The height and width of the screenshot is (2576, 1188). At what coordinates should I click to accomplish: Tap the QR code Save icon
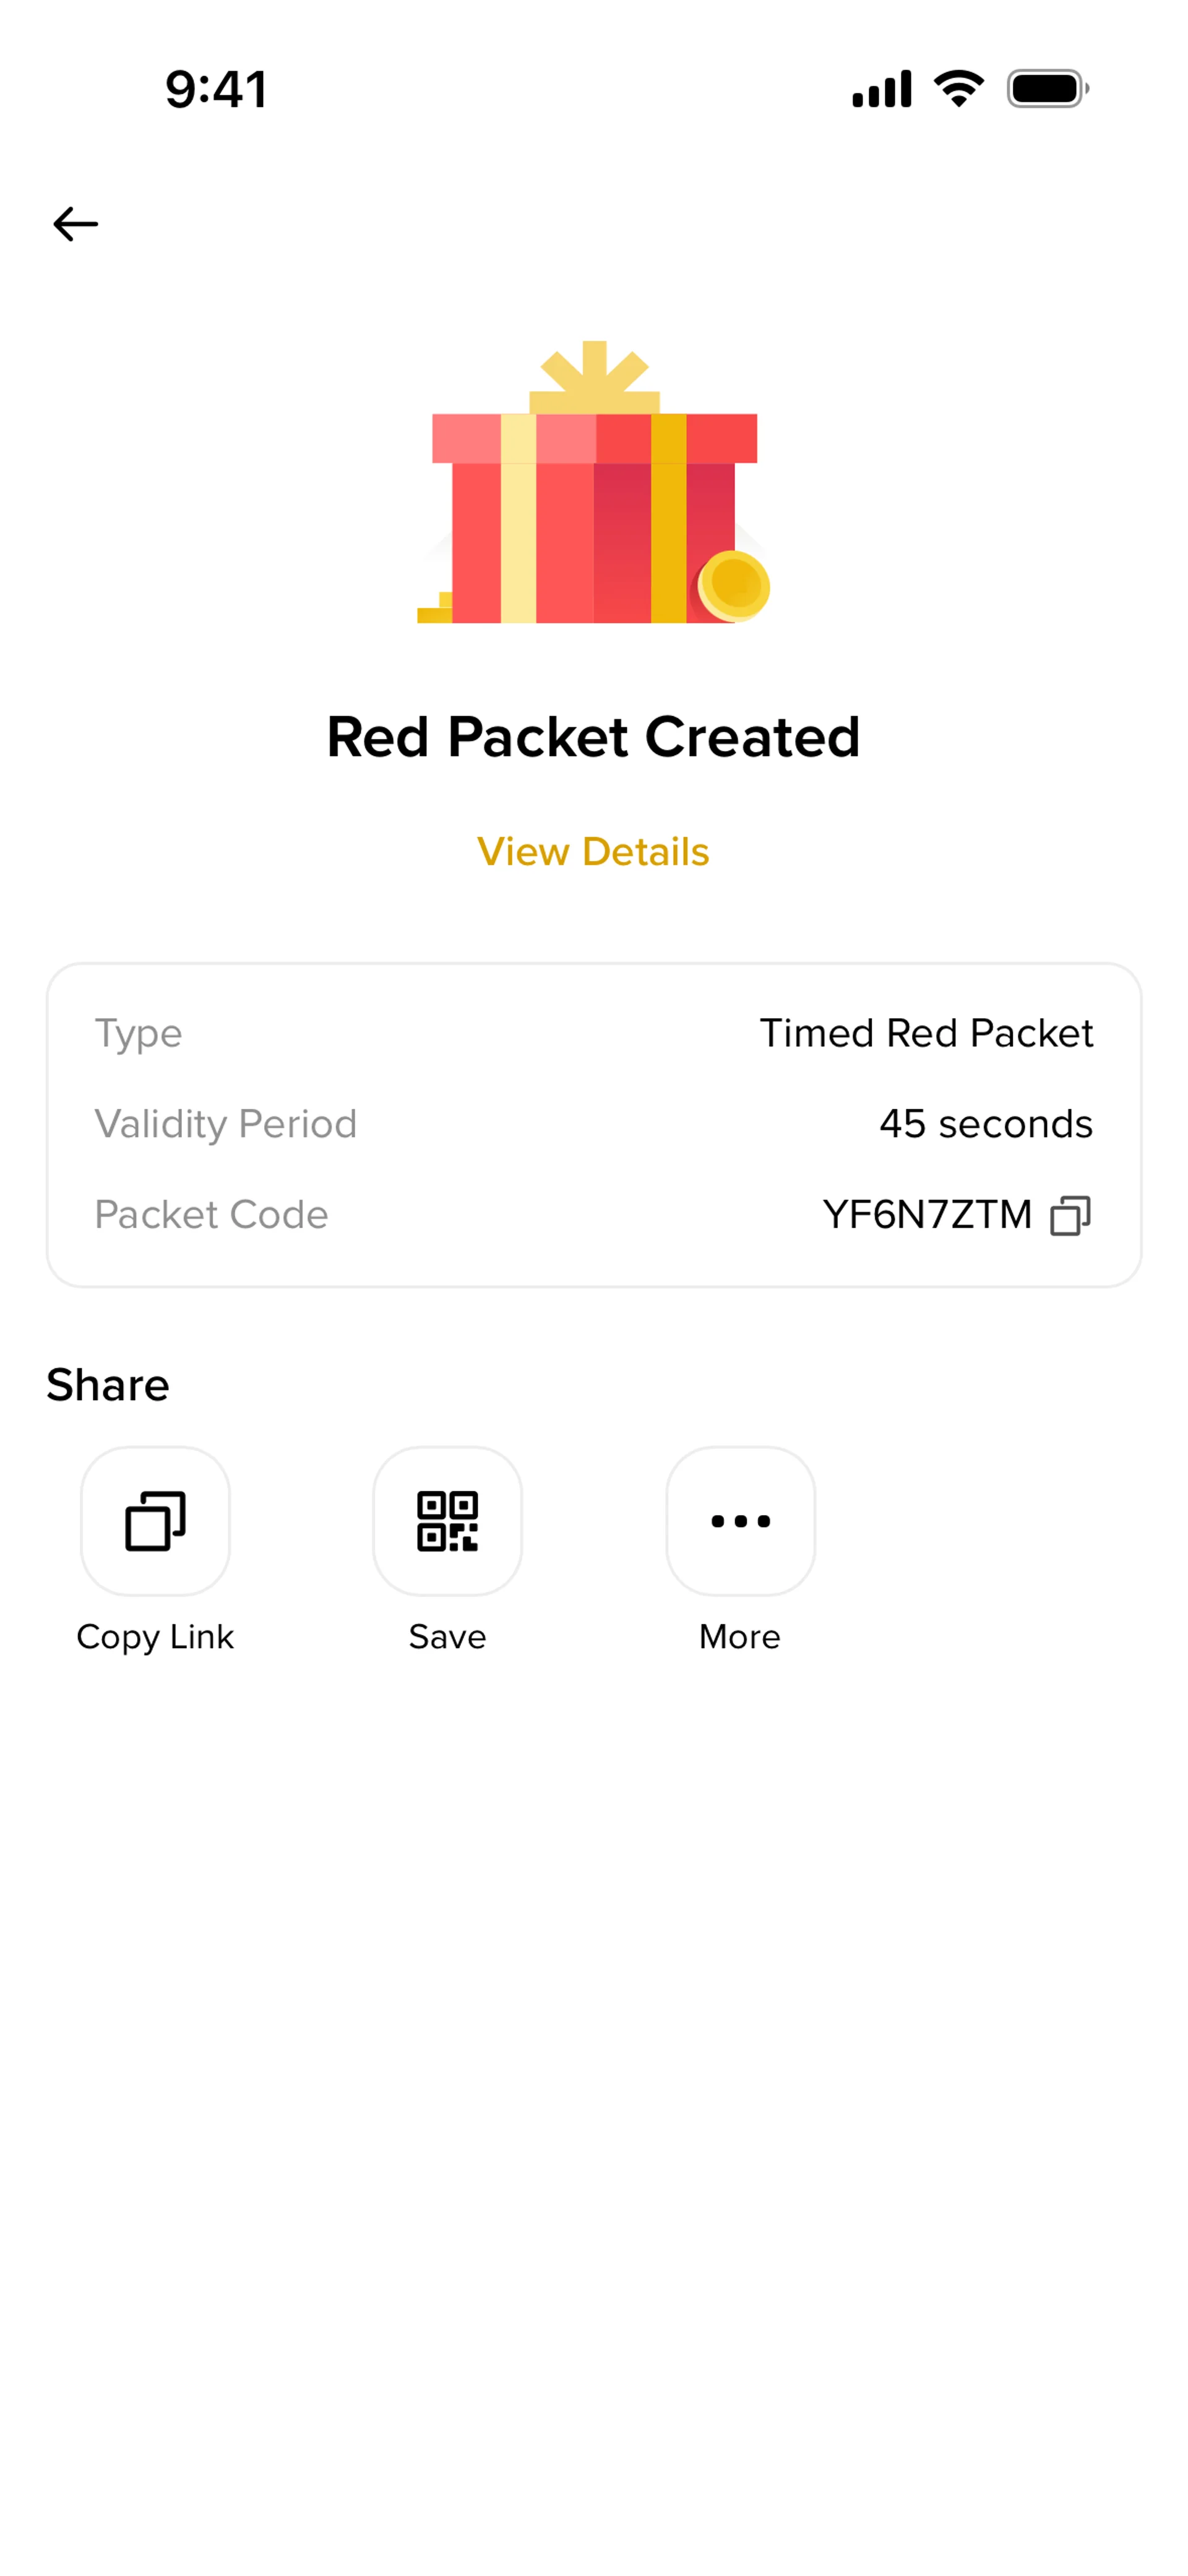[447, 1520]
